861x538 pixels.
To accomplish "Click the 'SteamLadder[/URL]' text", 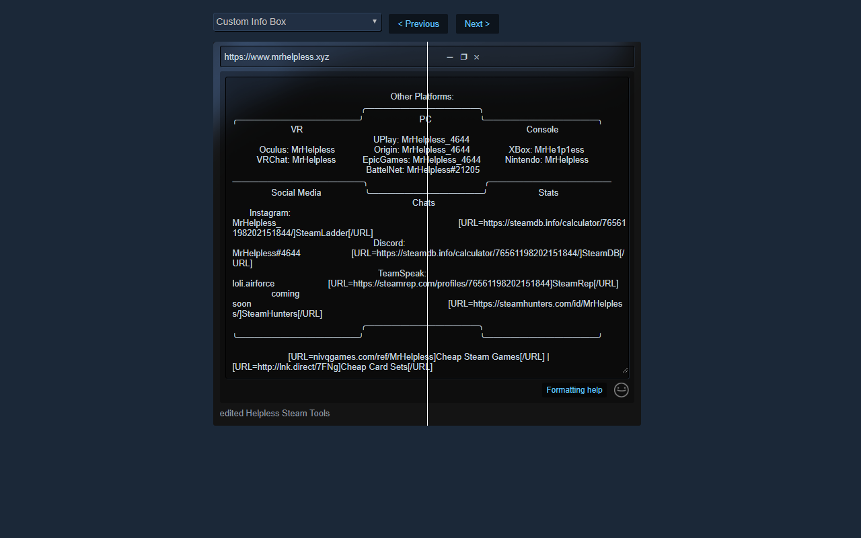I will 334,233.
